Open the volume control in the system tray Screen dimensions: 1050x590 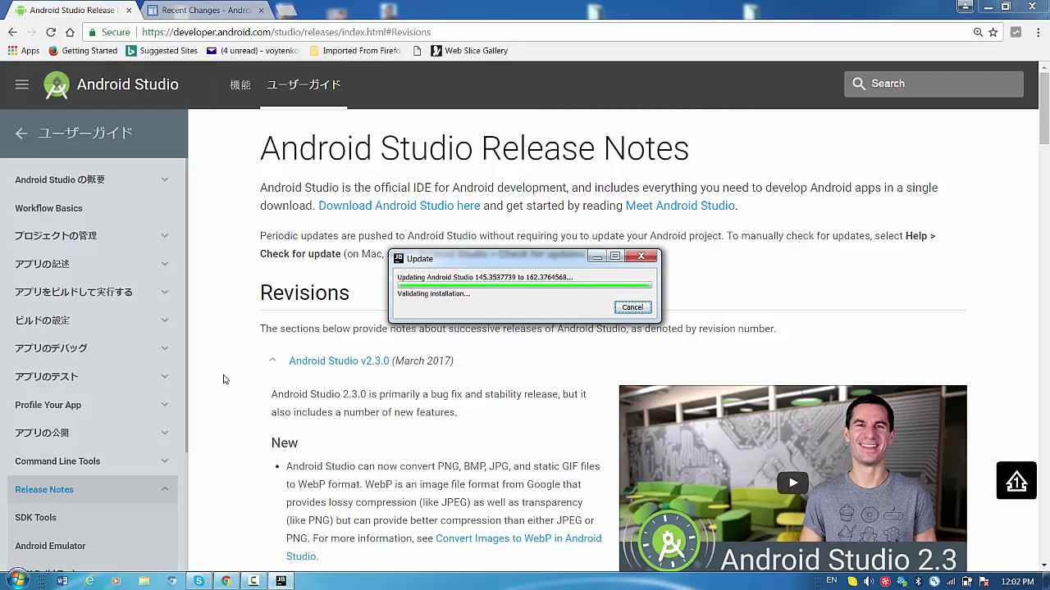coord(869,582)
